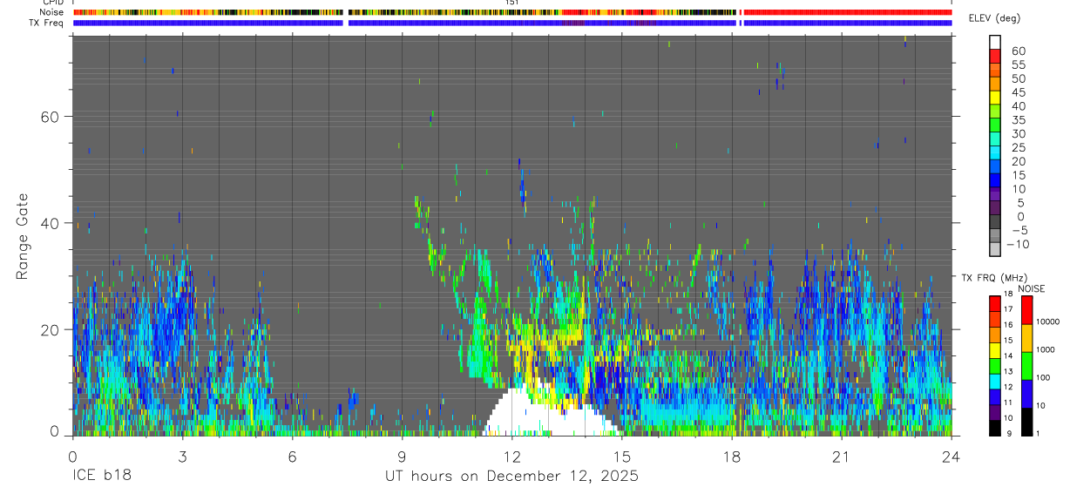Click the 35 label on ELEV colorbar

(x=1018, y=119)
